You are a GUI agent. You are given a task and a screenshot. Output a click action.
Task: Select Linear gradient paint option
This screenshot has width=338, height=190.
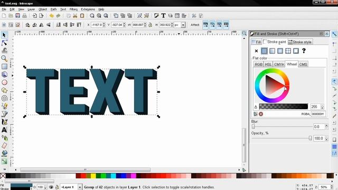pos(273,51)
